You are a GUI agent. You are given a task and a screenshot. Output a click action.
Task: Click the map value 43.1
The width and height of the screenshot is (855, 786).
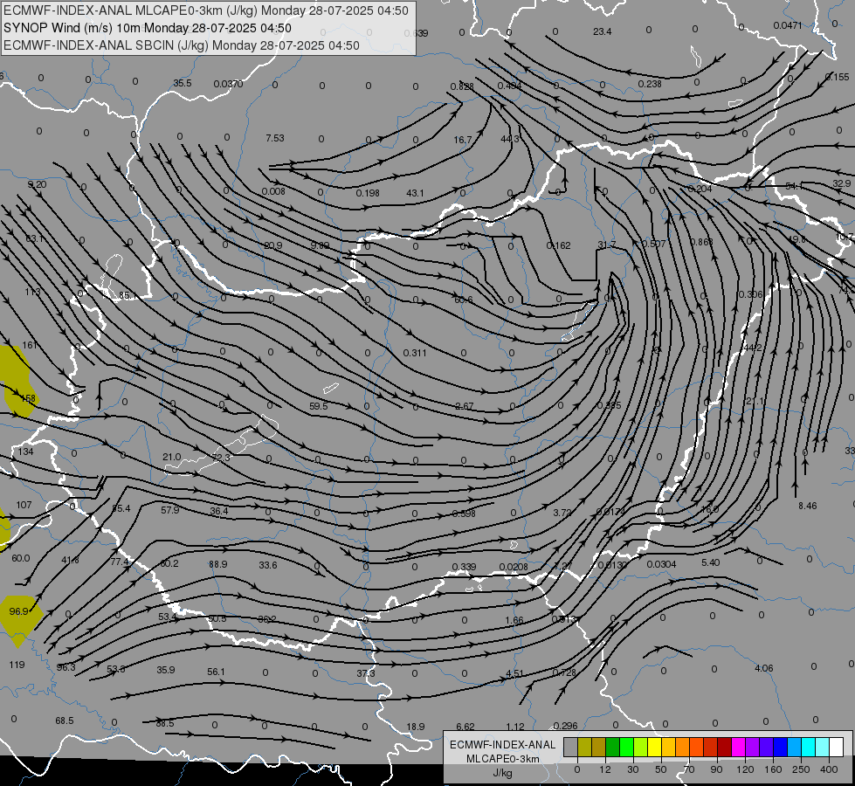coord(416,193)
